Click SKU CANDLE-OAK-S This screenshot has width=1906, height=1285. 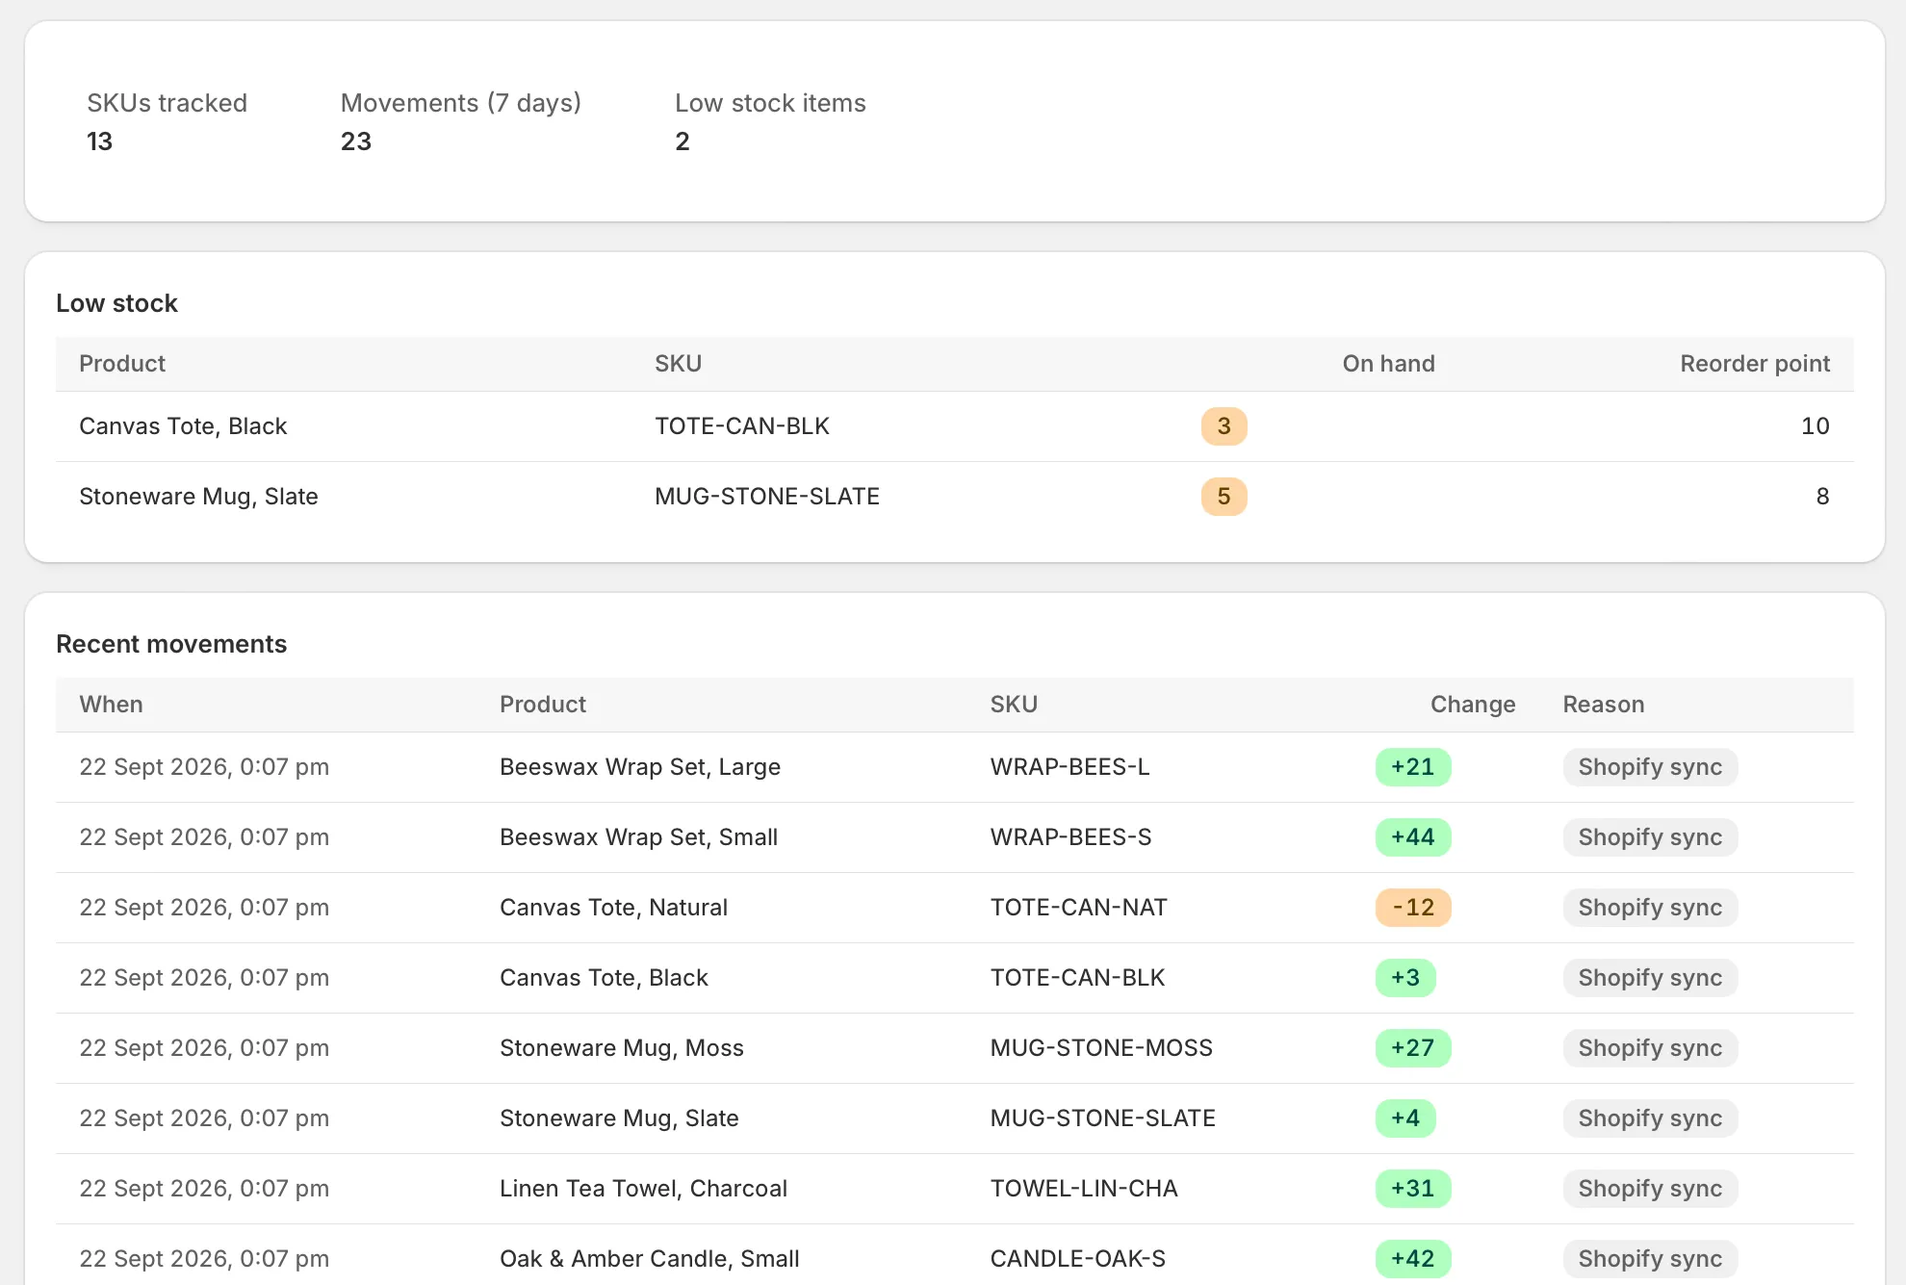[1078, 1259]
